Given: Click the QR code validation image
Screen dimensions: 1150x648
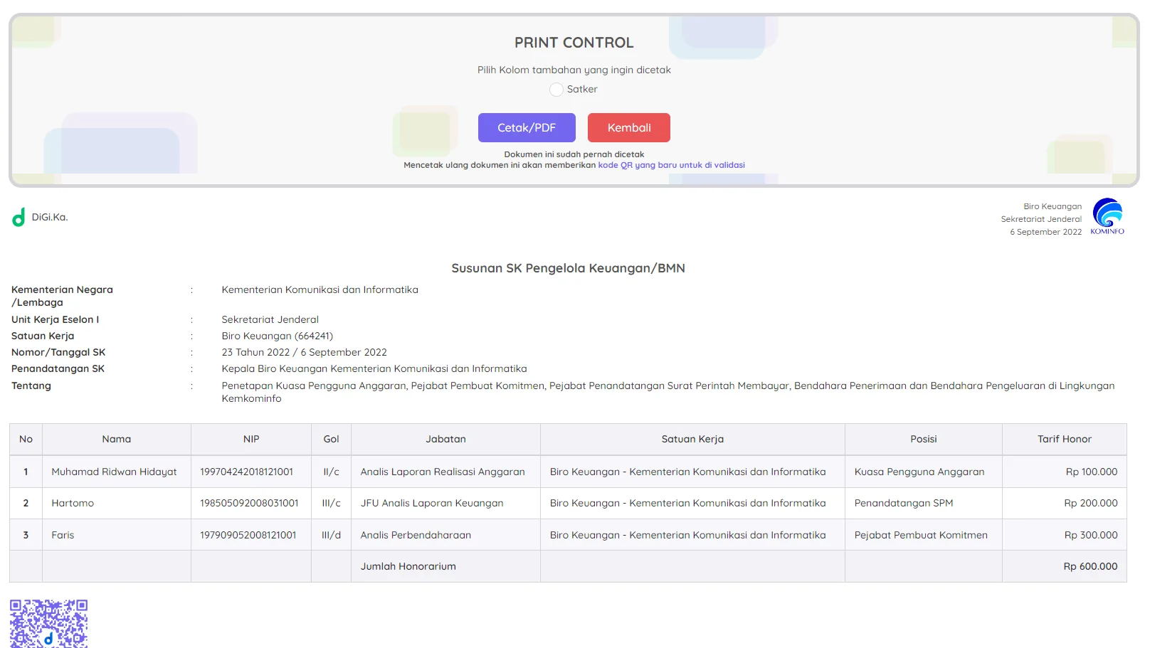Looking at the screenshot, I should (48, 623).
